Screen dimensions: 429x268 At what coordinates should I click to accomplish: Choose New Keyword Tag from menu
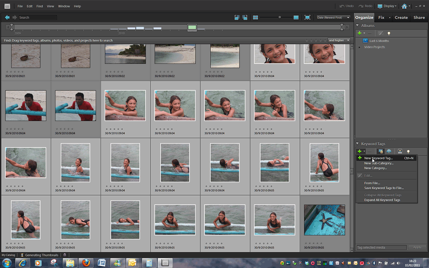pos(378,158)
